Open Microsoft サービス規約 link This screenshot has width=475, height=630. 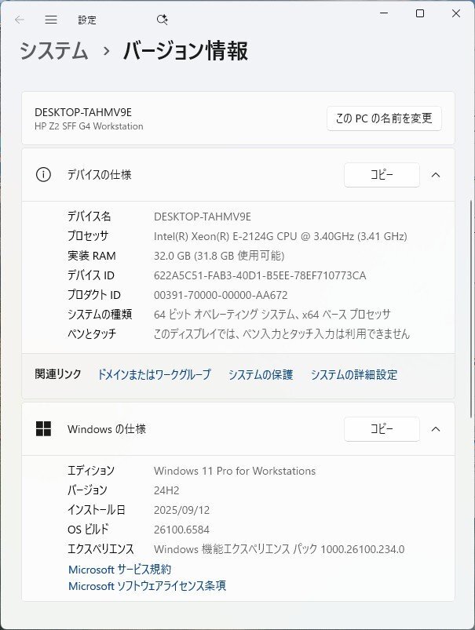[120, 569]
